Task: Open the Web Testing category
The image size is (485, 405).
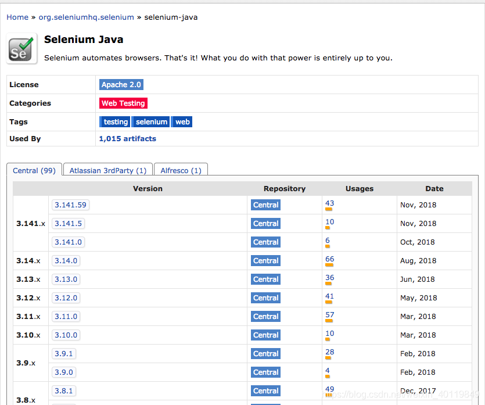Action: tap(123, 103)
